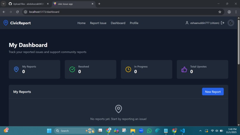This screenshot has width=240, height=135.
Task: Click the eshaanuddin777 (citizen) username
Action: tap(205, 23)
